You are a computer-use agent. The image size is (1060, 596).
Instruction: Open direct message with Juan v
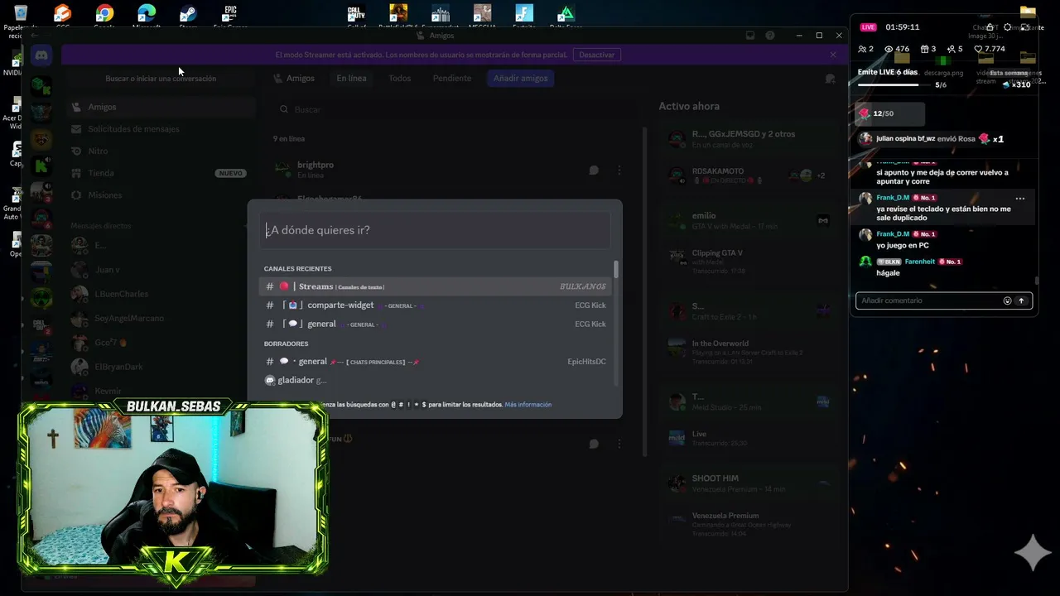pyautogui.click(x=161, y=270)
